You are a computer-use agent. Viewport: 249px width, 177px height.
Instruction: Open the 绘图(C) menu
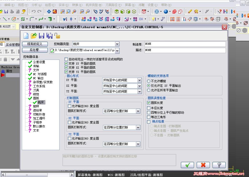(50, 5)
